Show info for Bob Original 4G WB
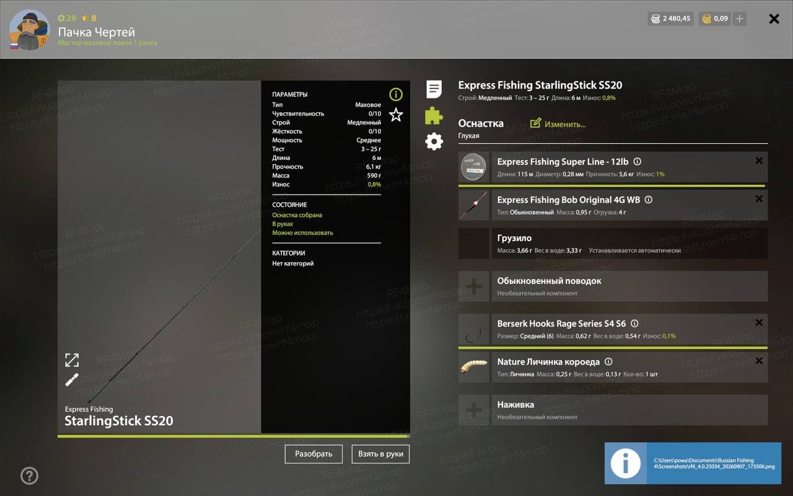 (x=649, y=200)
